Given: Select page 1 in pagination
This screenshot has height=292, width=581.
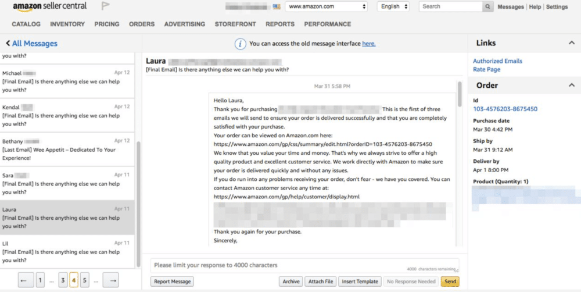Looking at the screenshot, I should click(x=41, y=280).
